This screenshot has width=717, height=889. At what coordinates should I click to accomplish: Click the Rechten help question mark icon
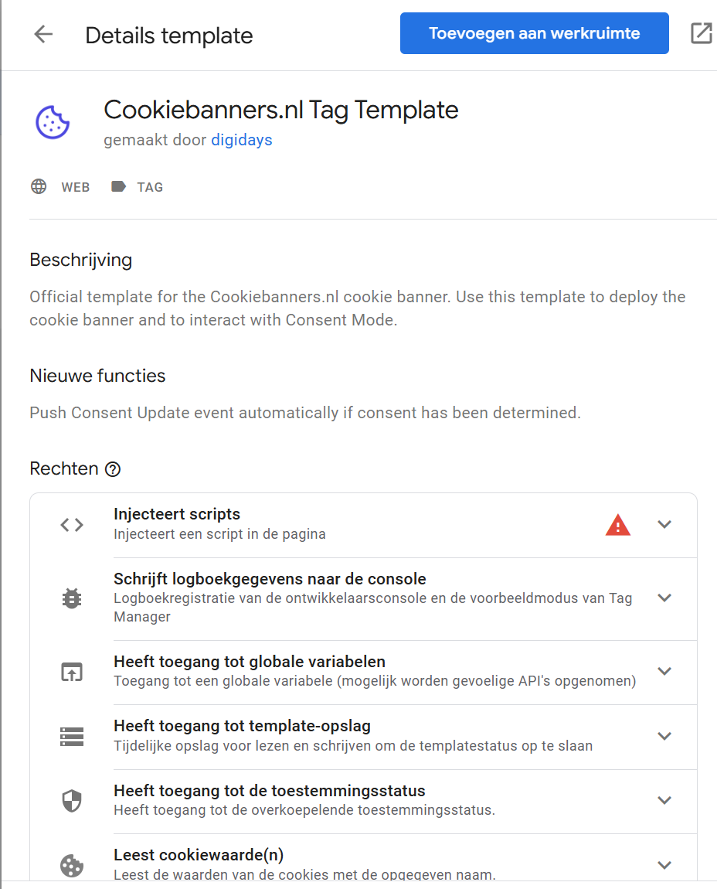[x=114, y=469]
